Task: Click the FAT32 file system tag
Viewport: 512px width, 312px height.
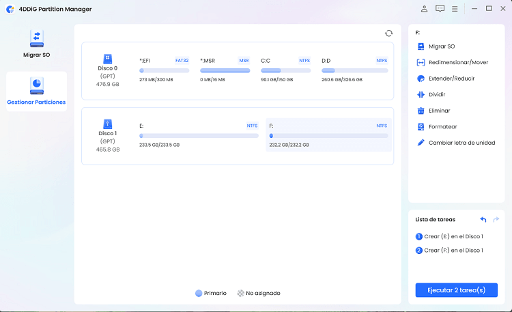Action: (x=182, y=61)
